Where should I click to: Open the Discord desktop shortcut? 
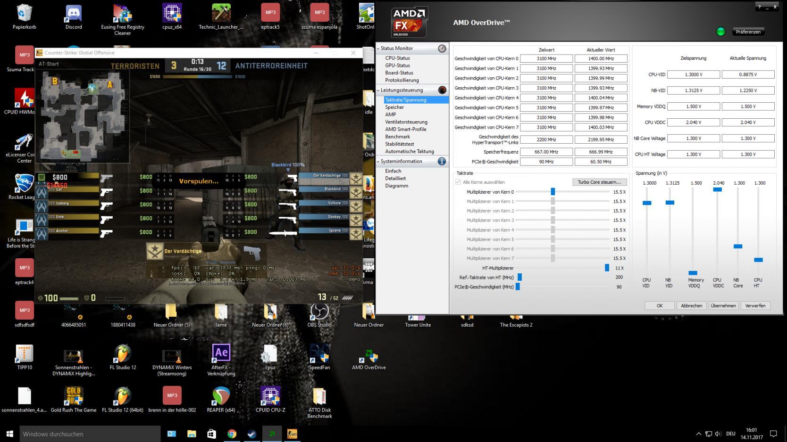[74, 17]
